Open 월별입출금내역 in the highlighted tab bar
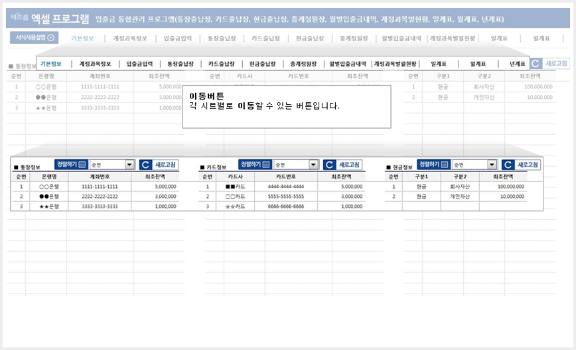The width and height of the screenshot is (576, 350). (x=348, y=64)
